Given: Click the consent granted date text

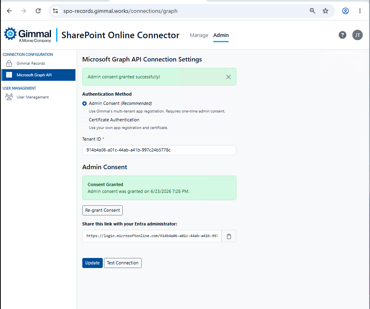Looking at the screenshot, I should point(138,191).
